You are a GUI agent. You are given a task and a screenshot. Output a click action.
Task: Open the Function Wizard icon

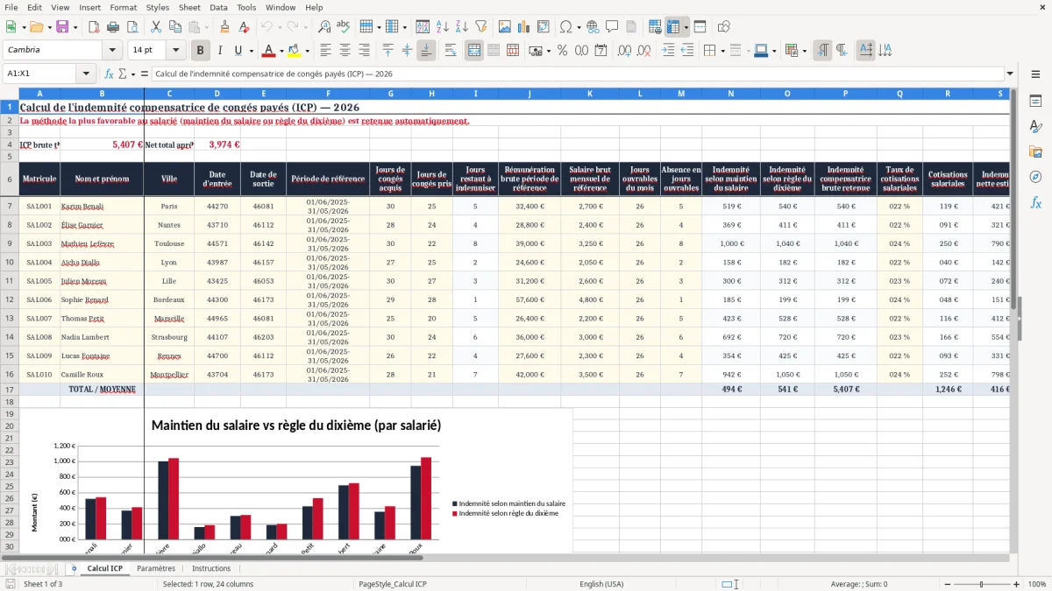click(x=109, y=74)
